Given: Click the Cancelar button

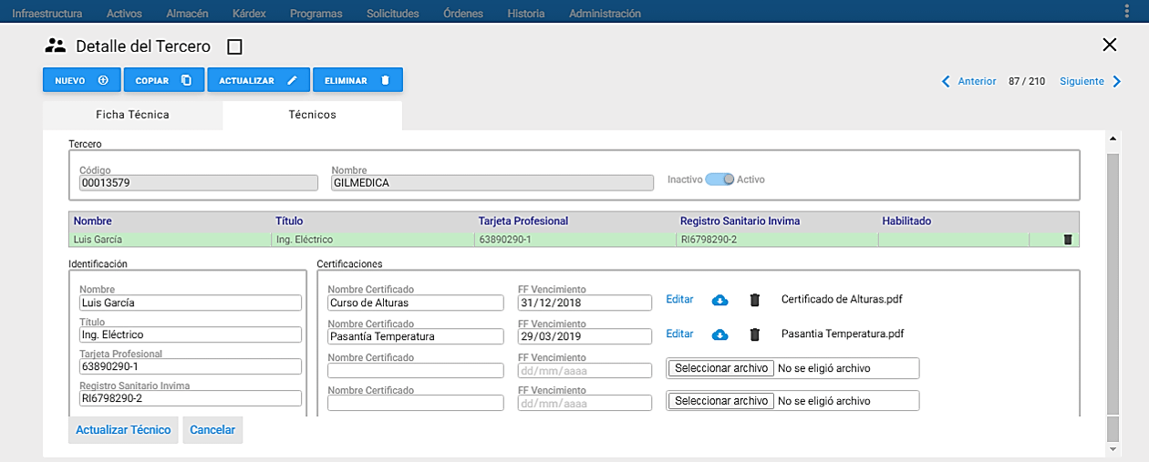Looking at the screenshot, I should (212, 430).
